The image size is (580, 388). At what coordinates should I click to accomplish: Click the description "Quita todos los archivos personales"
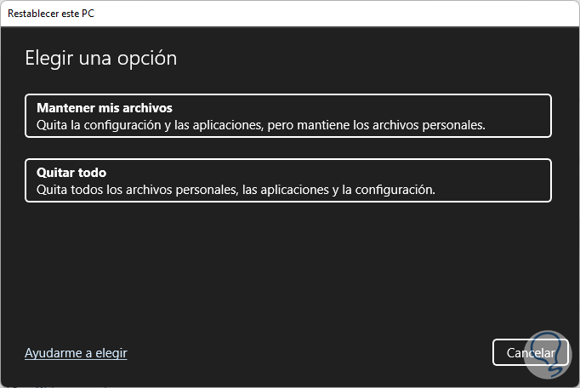[x=236, y=190]
